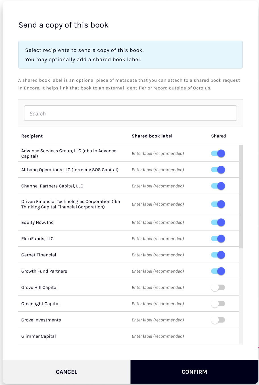Viewport: 259px width, 385px height.
Task: Disable the Equity Now, Inc. shared toggle
Action: (218, 222)
